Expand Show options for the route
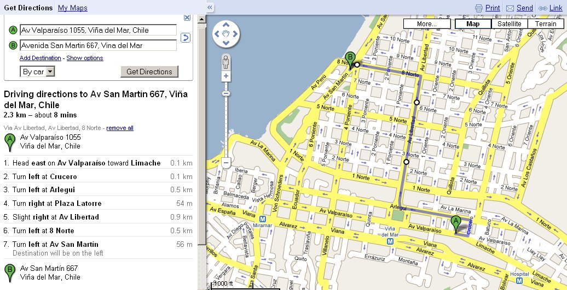Image resolution: width=567 pixels, height=290 pixels. click(x=84, y=58)
